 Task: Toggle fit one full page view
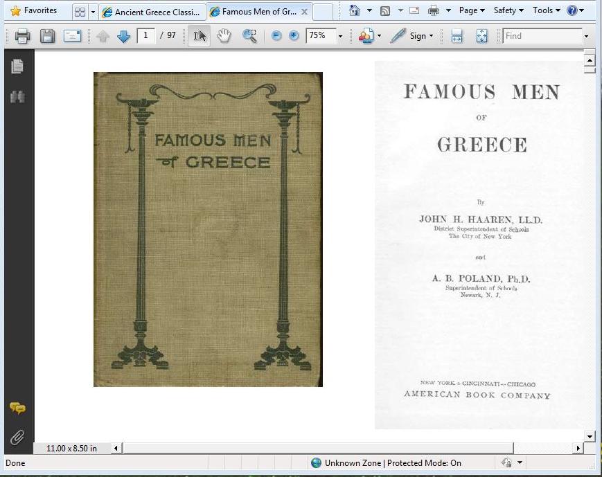tap(482, 36)
